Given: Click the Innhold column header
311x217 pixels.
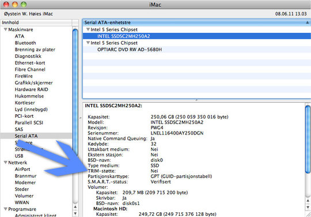Looking at the screenshot, I should point(36,23).
